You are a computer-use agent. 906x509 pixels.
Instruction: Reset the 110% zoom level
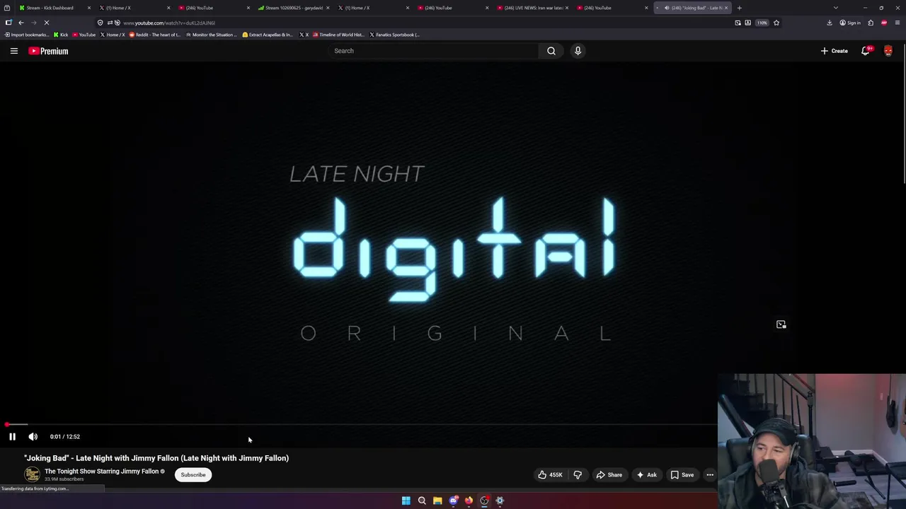(762, 23)
